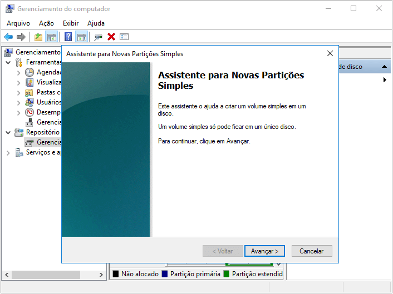
Task: Toggle the Show/Hide Action Pane icon
Action: tap(82, 37)
